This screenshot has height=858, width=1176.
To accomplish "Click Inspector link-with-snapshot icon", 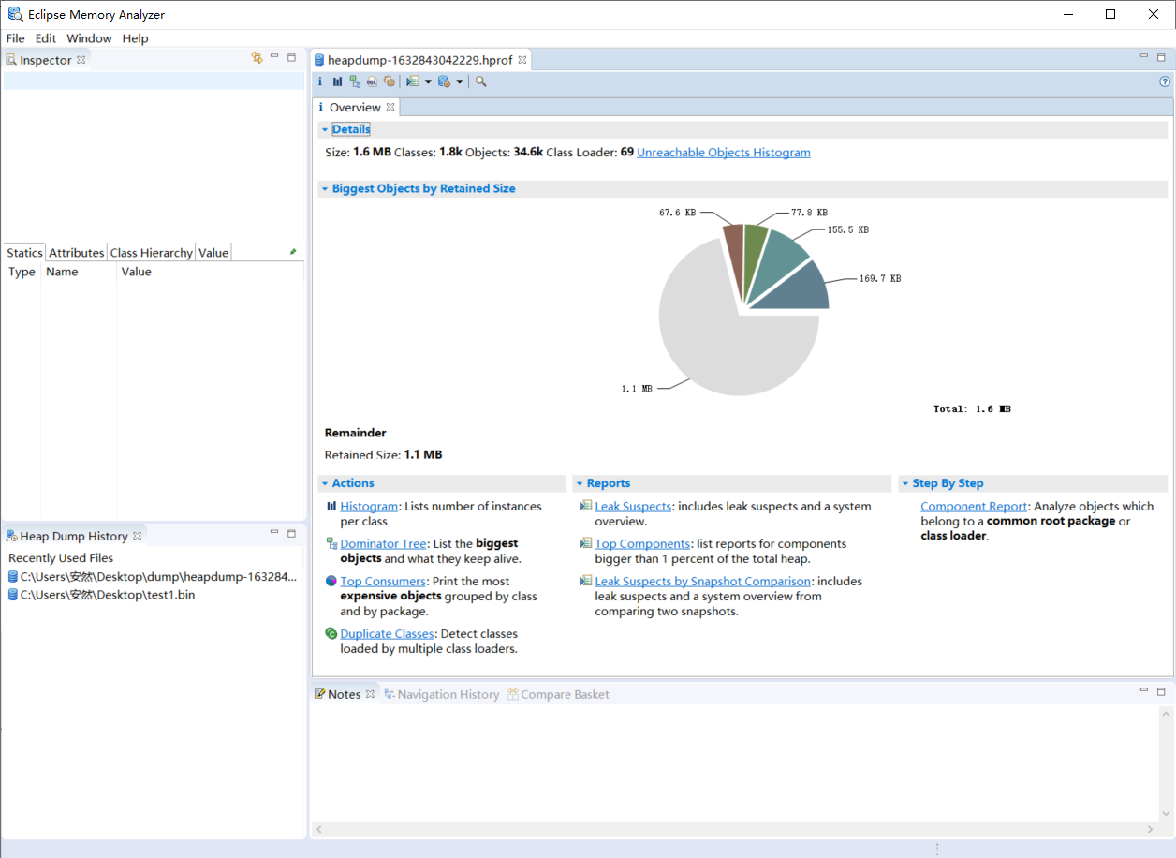I will pos(257,58).
